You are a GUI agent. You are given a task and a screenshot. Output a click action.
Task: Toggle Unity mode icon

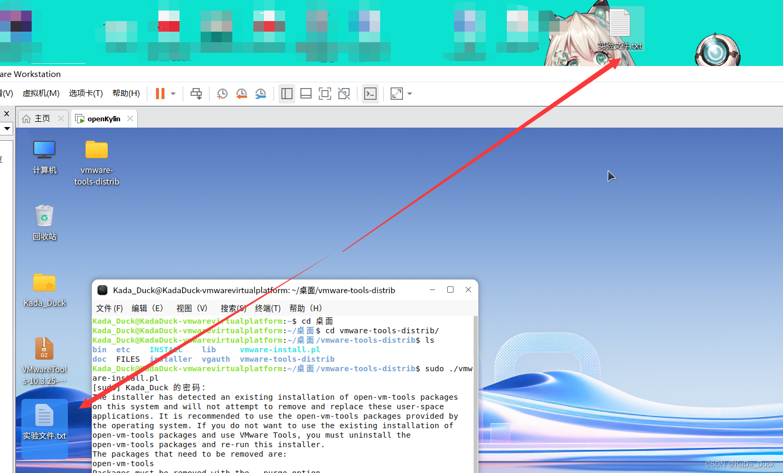pyautogui.click(x=344, y=94)
